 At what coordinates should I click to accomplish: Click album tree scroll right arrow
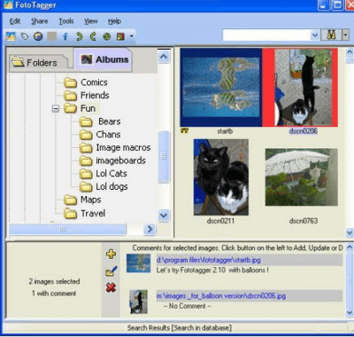point(150,229)
